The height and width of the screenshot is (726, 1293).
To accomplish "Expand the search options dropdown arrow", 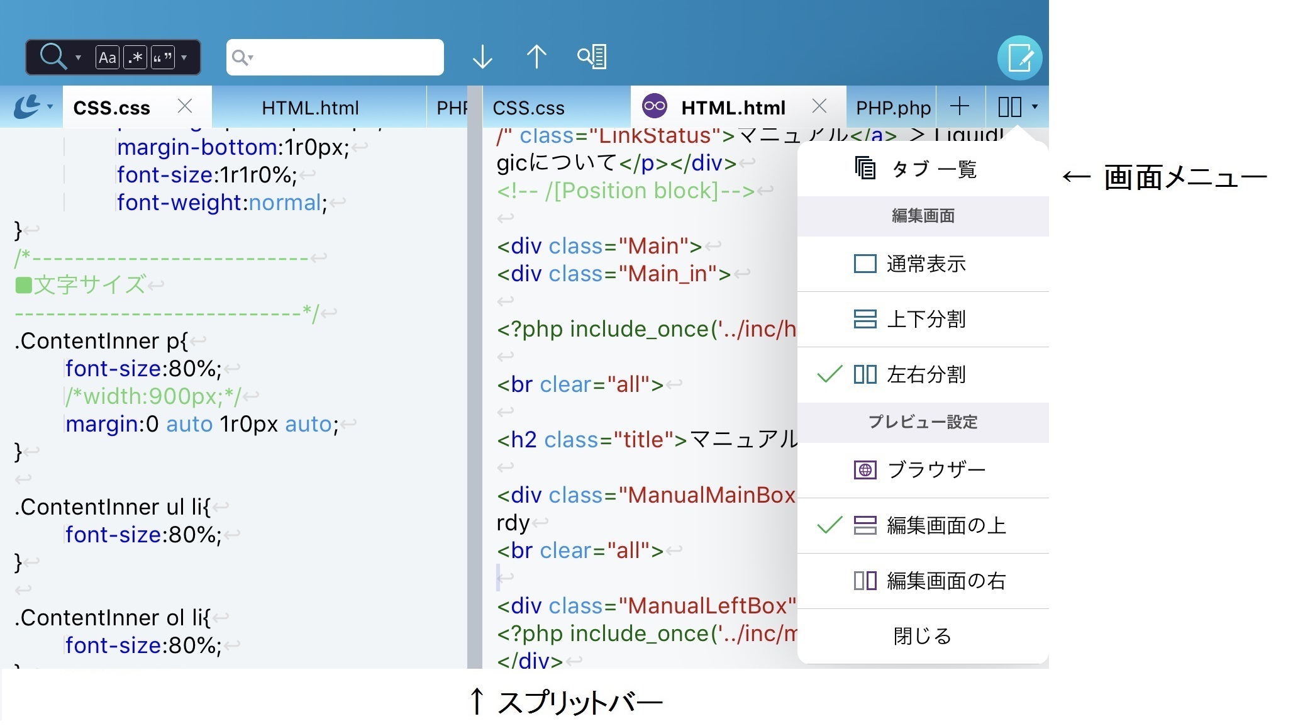I will (184, 57).
